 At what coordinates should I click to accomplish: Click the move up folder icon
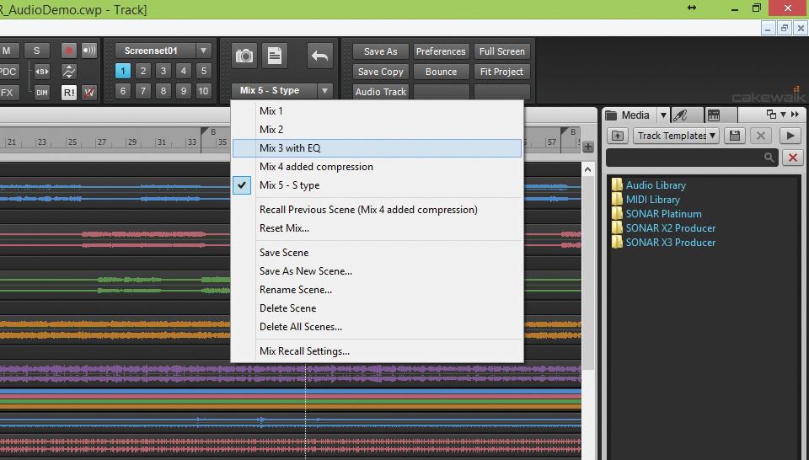(617, 136)
